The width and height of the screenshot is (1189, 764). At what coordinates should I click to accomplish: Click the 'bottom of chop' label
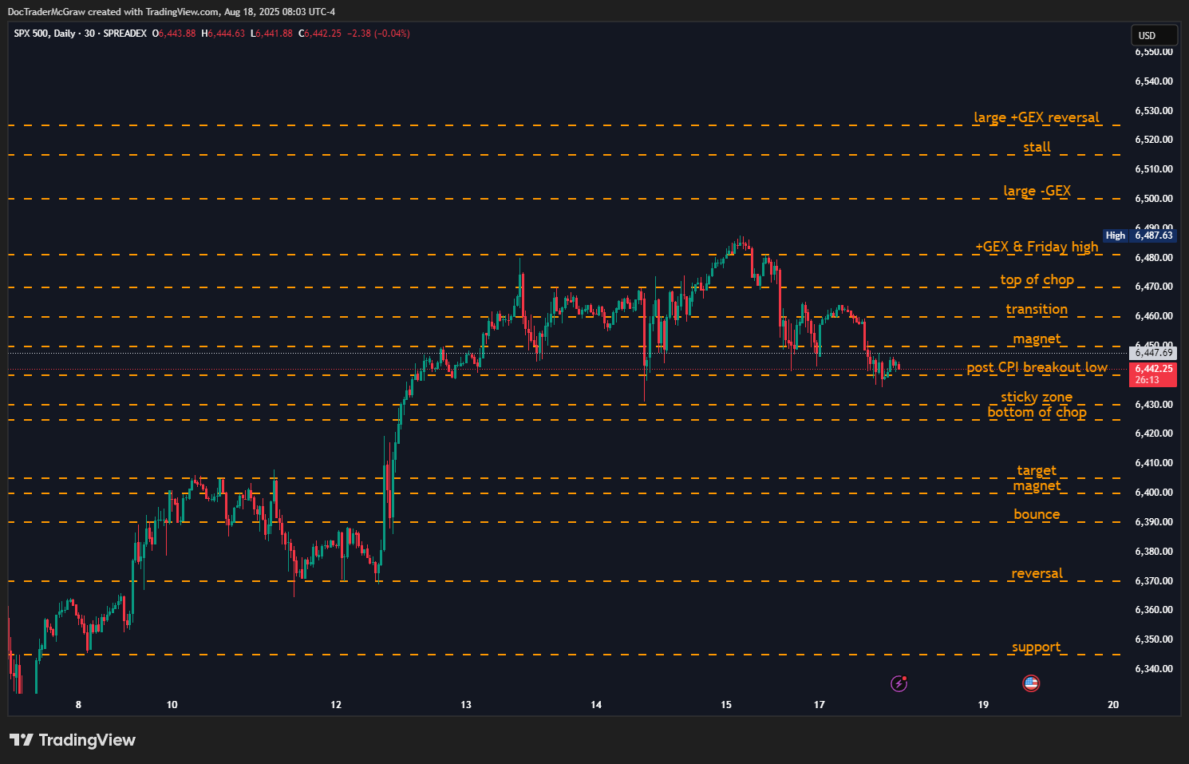(1037, 412)
